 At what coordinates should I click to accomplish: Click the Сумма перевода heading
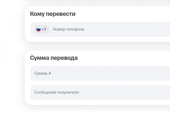click(x=54, y=58)
